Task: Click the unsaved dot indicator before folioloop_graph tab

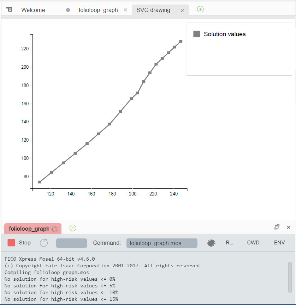Action: pyautogui.click(x=68, y=10)
